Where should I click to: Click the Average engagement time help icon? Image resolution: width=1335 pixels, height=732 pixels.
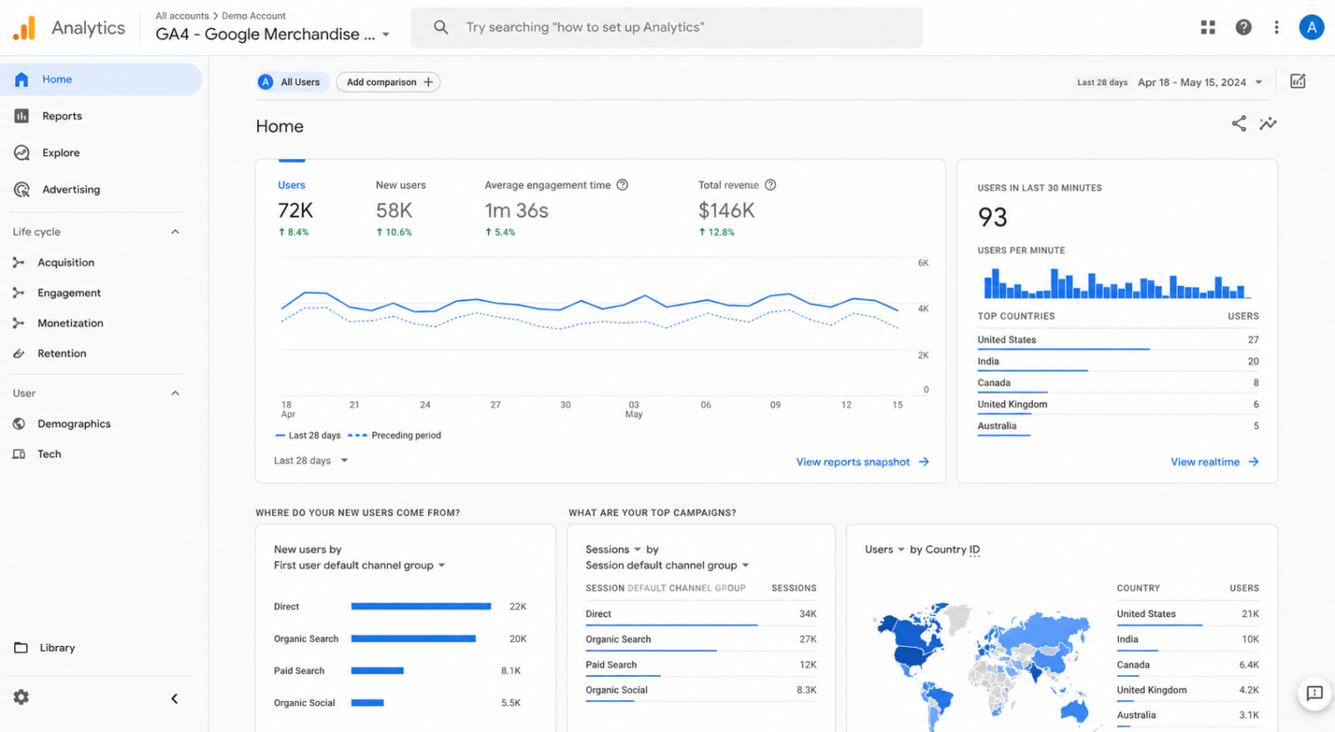tap(622, 185)
